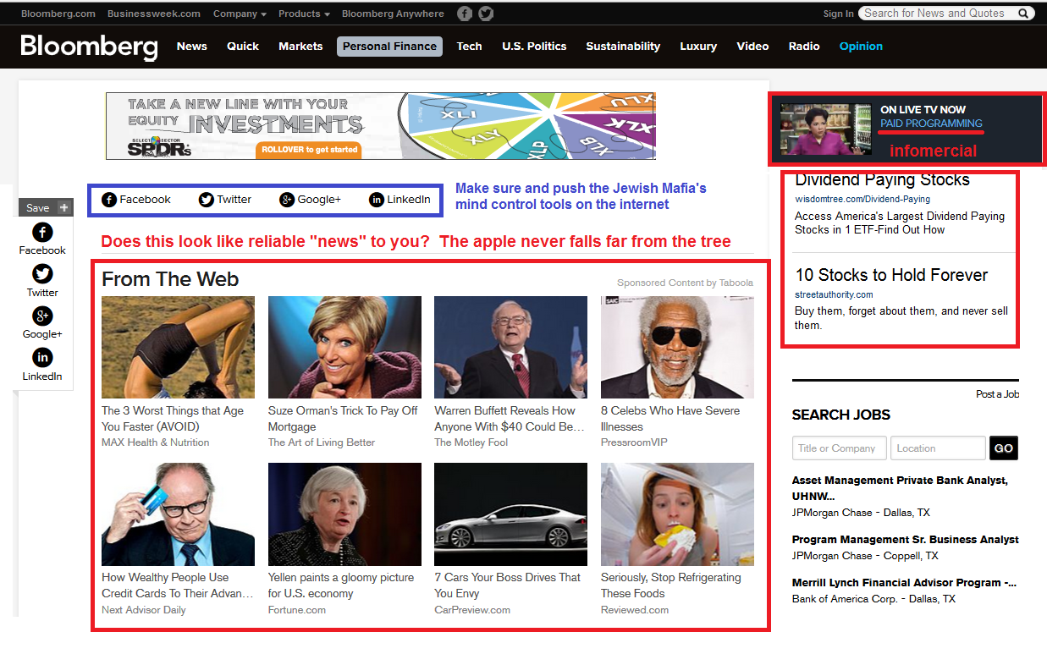Click the PAID PROGRAMMING link

click(931, 124)
